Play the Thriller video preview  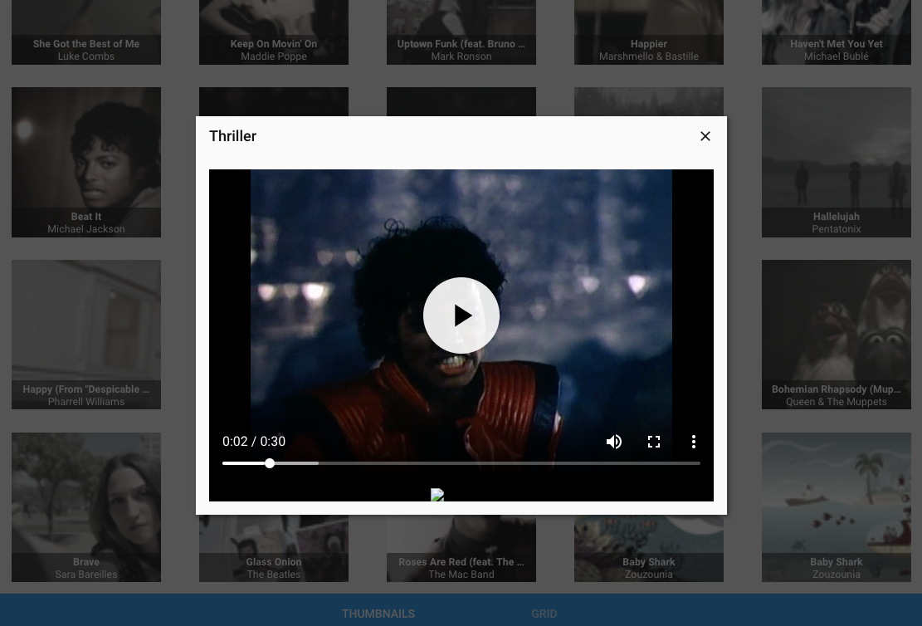461,315
